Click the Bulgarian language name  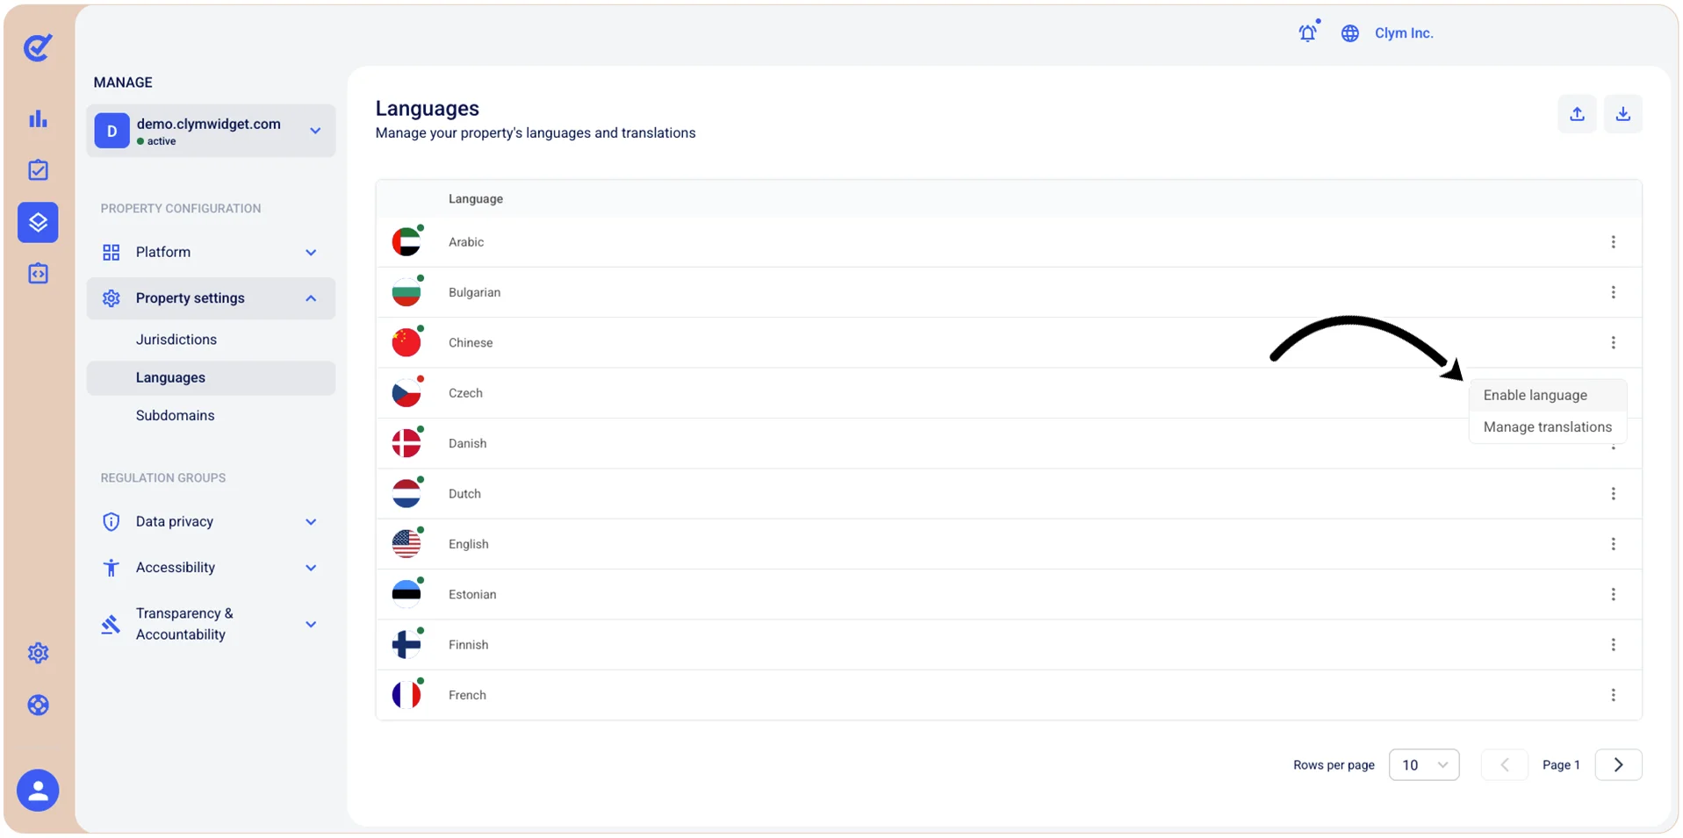[x=474, y=292]
